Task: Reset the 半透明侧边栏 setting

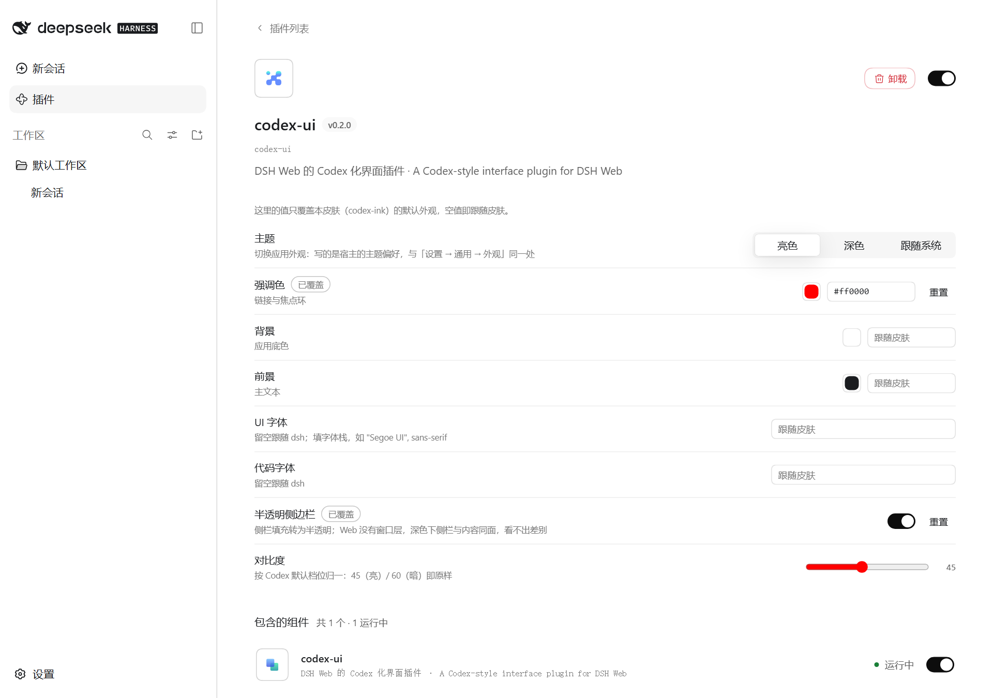Action: (x=938, y=522)
